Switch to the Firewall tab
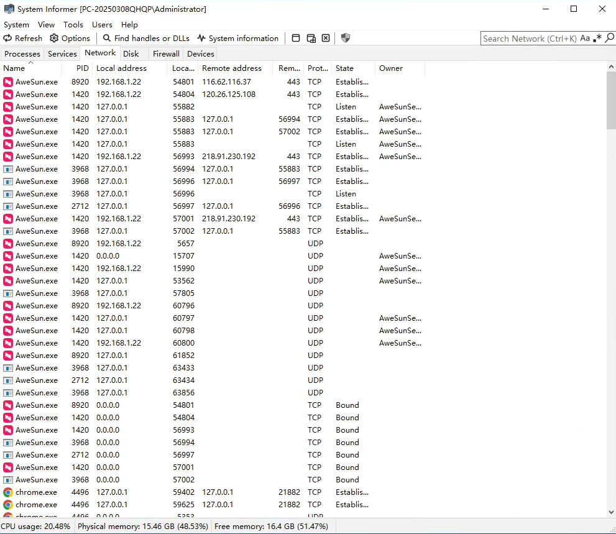This screenshot has height=534, width=616. [x=166, y=54]
